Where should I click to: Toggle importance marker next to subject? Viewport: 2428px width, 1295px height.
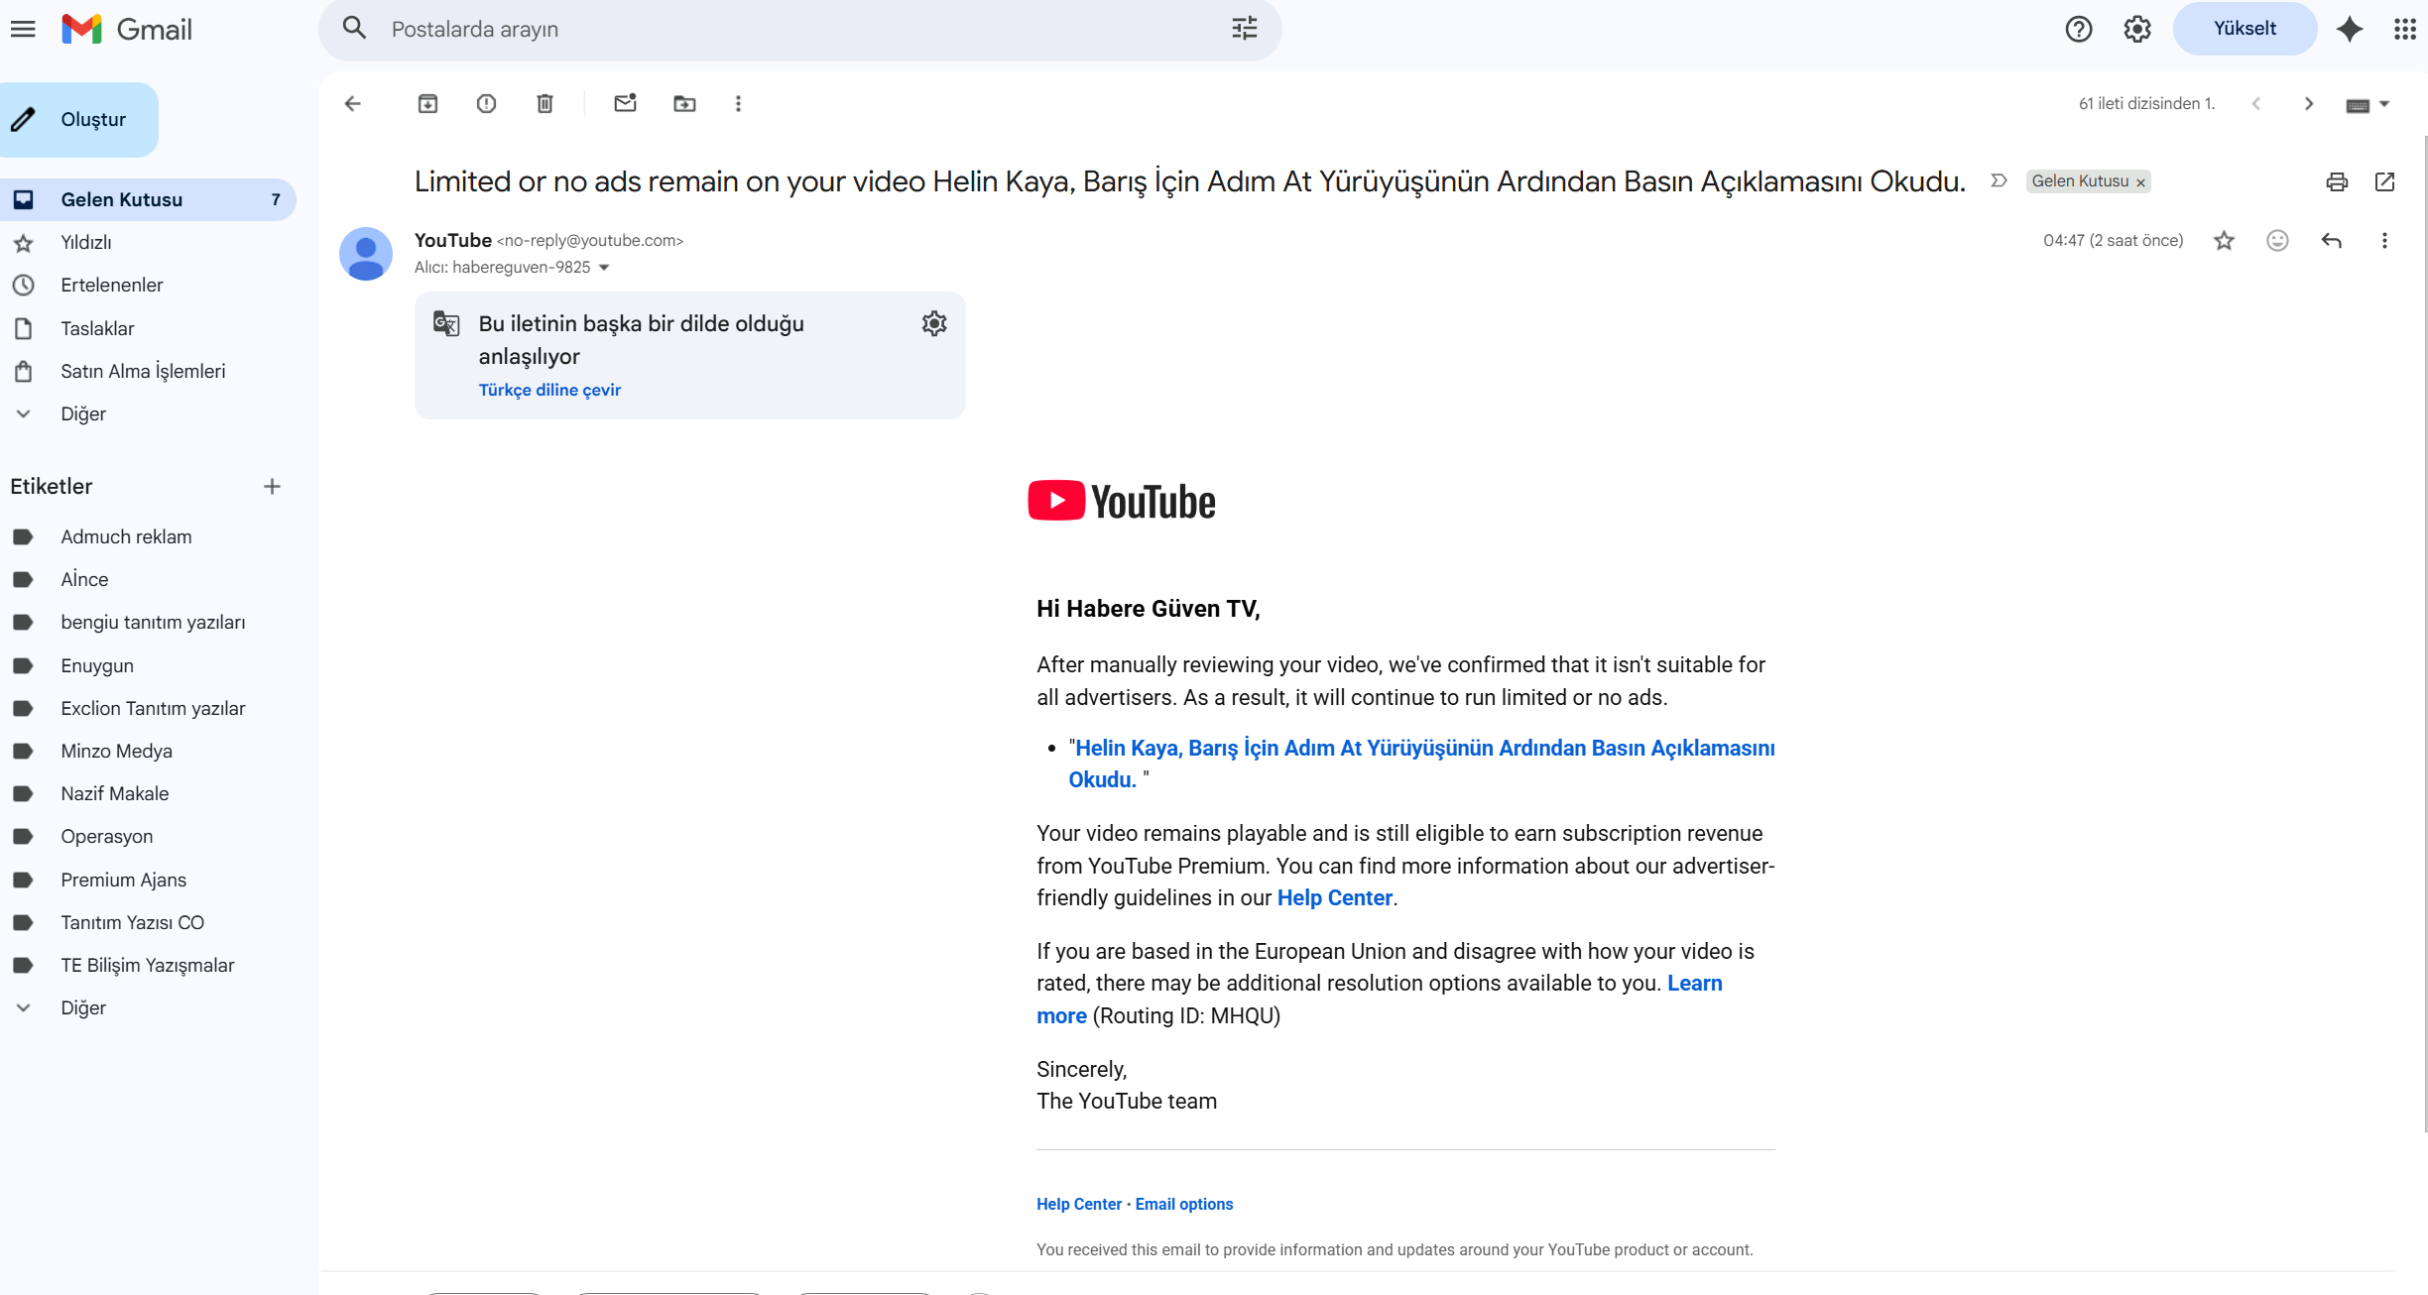(x=1999, y=180)
